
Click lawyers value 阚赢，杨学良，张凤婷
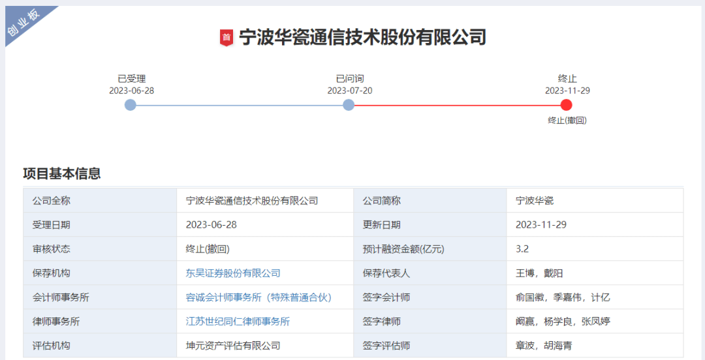(563, 322)
